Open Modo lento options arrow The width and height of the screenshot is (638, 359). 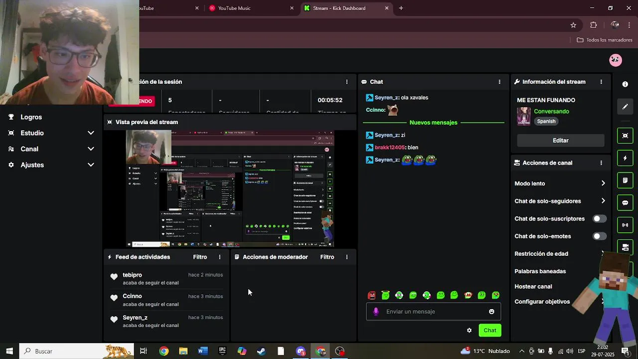603,183
